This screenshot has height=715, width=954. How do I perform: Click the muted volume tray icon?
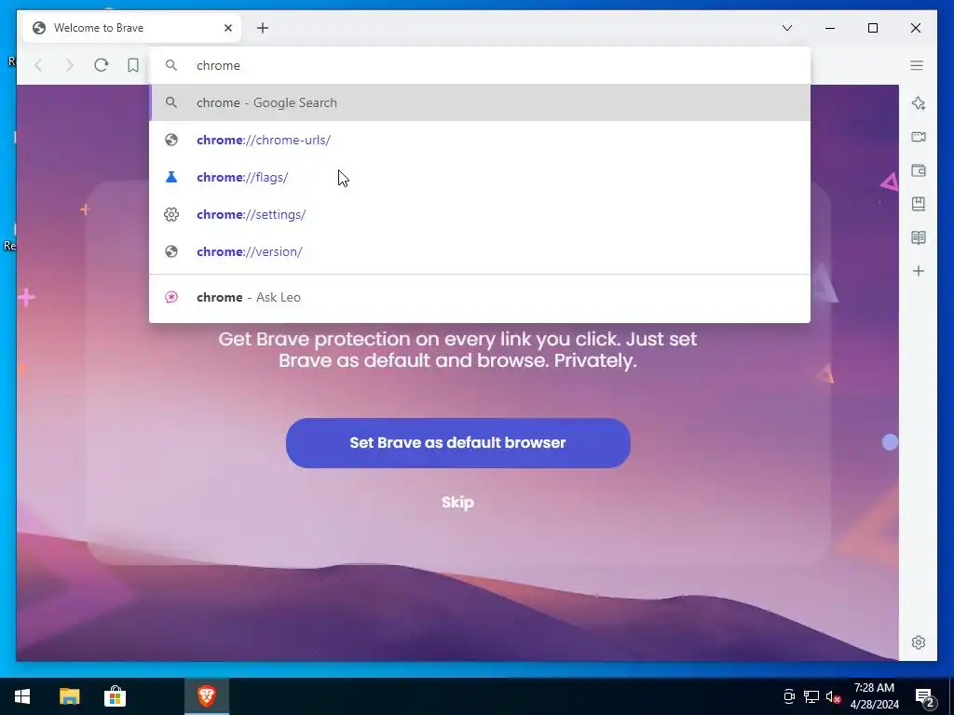coord(833,696)
